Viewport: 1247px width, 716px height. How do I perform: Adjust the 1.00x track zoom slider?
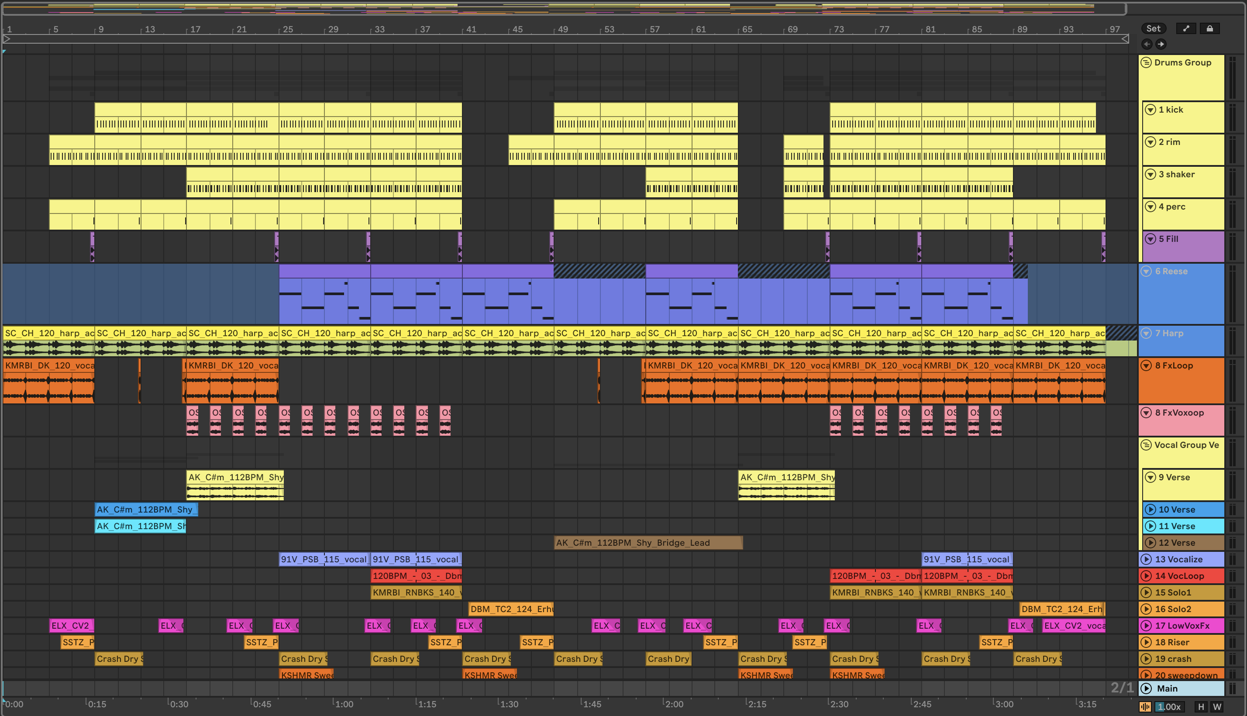coord(1169,707)
